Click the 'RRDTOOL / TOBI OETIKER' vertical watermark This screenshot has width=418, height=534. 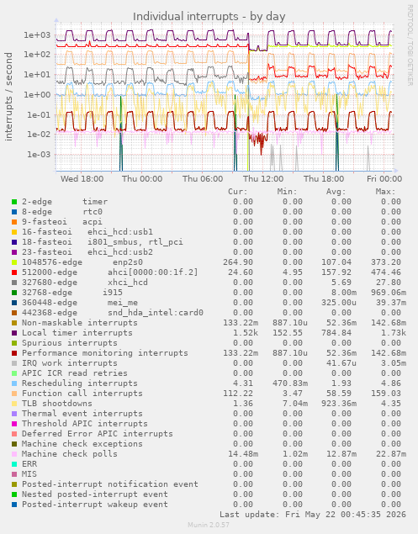point(410,45)
